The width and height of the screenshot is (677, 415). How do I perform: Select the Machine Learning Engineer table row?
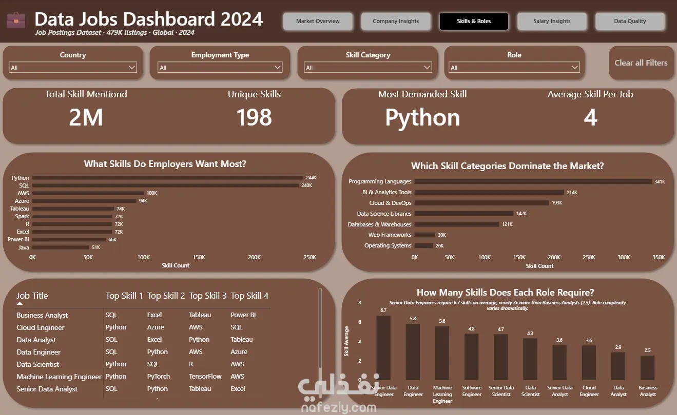143,377
